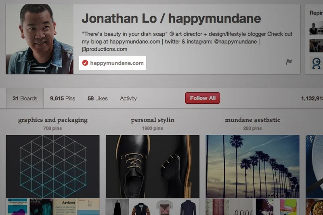Click the geometric hexagon grid cover image
The image size is (323, 215).
click(53, 167)
